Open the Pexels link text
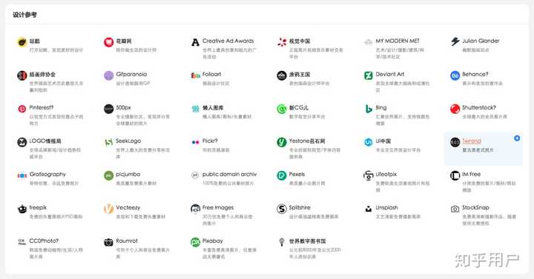This screenshot has width=534, height=279. pos(297,174)
